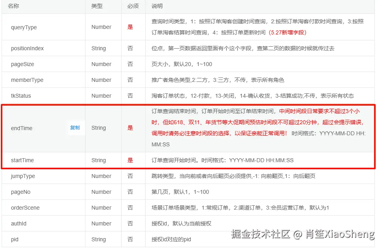Select the pageNo parameter name
This screenshot has width=382, height=248.
[21, 192]
